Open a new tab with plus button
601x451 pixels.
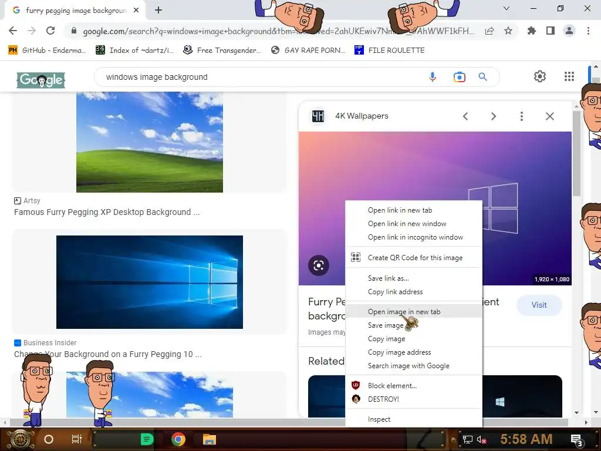(x=158, y=10)
